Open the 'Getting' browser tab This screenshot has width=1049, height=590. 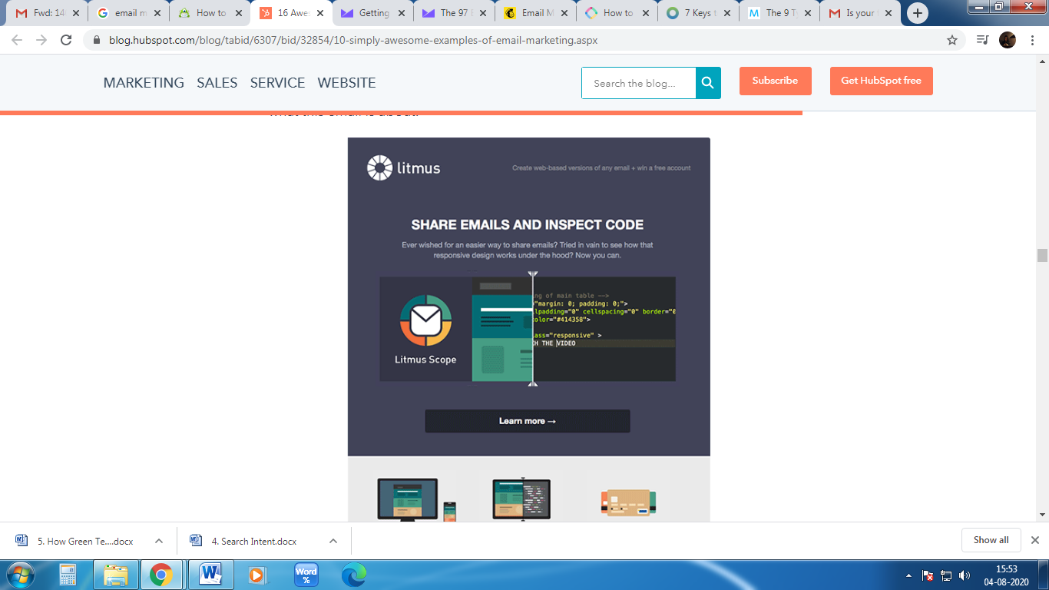(x=373, y=13)
